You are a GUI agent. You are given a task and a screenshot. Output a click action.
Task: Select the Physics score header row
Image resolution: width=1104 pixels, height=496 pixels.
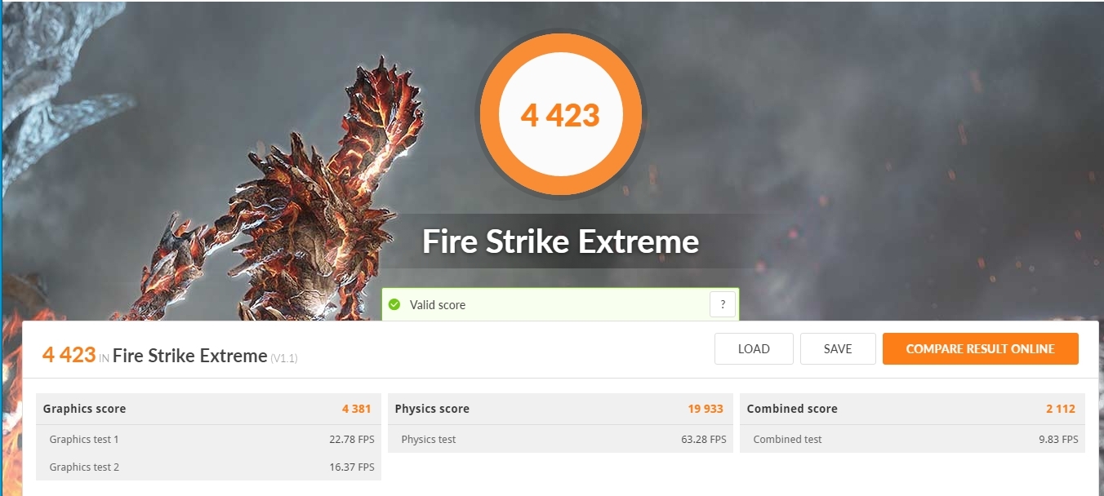[560, 409]
